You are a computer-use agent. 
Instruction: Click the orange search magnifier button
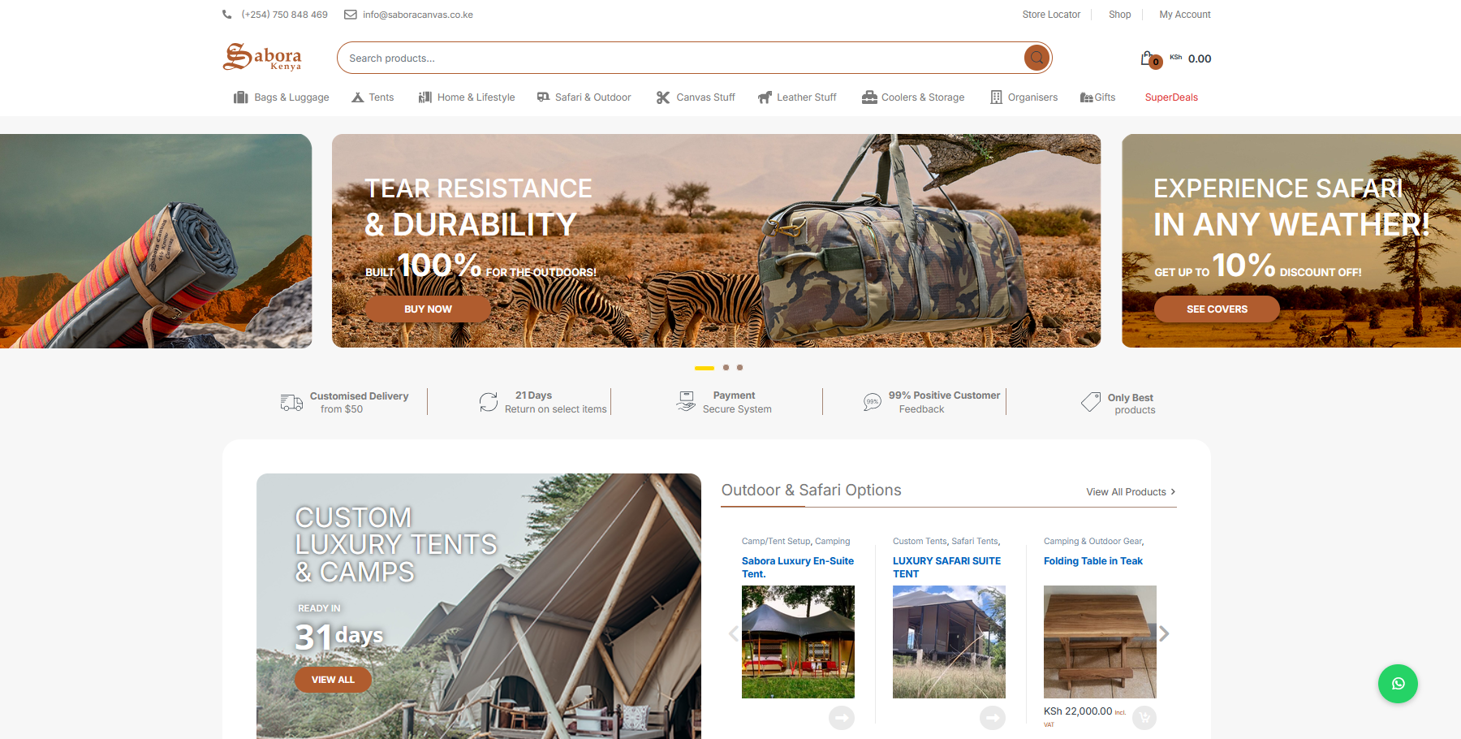click(1036, 58)
